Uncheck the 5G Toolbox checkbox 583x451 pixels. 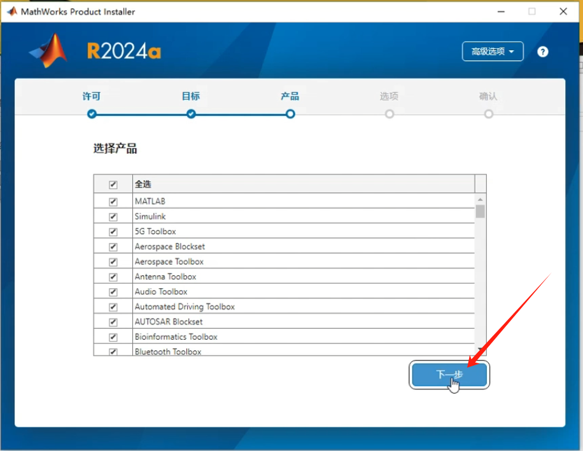[x=113, y=232]
